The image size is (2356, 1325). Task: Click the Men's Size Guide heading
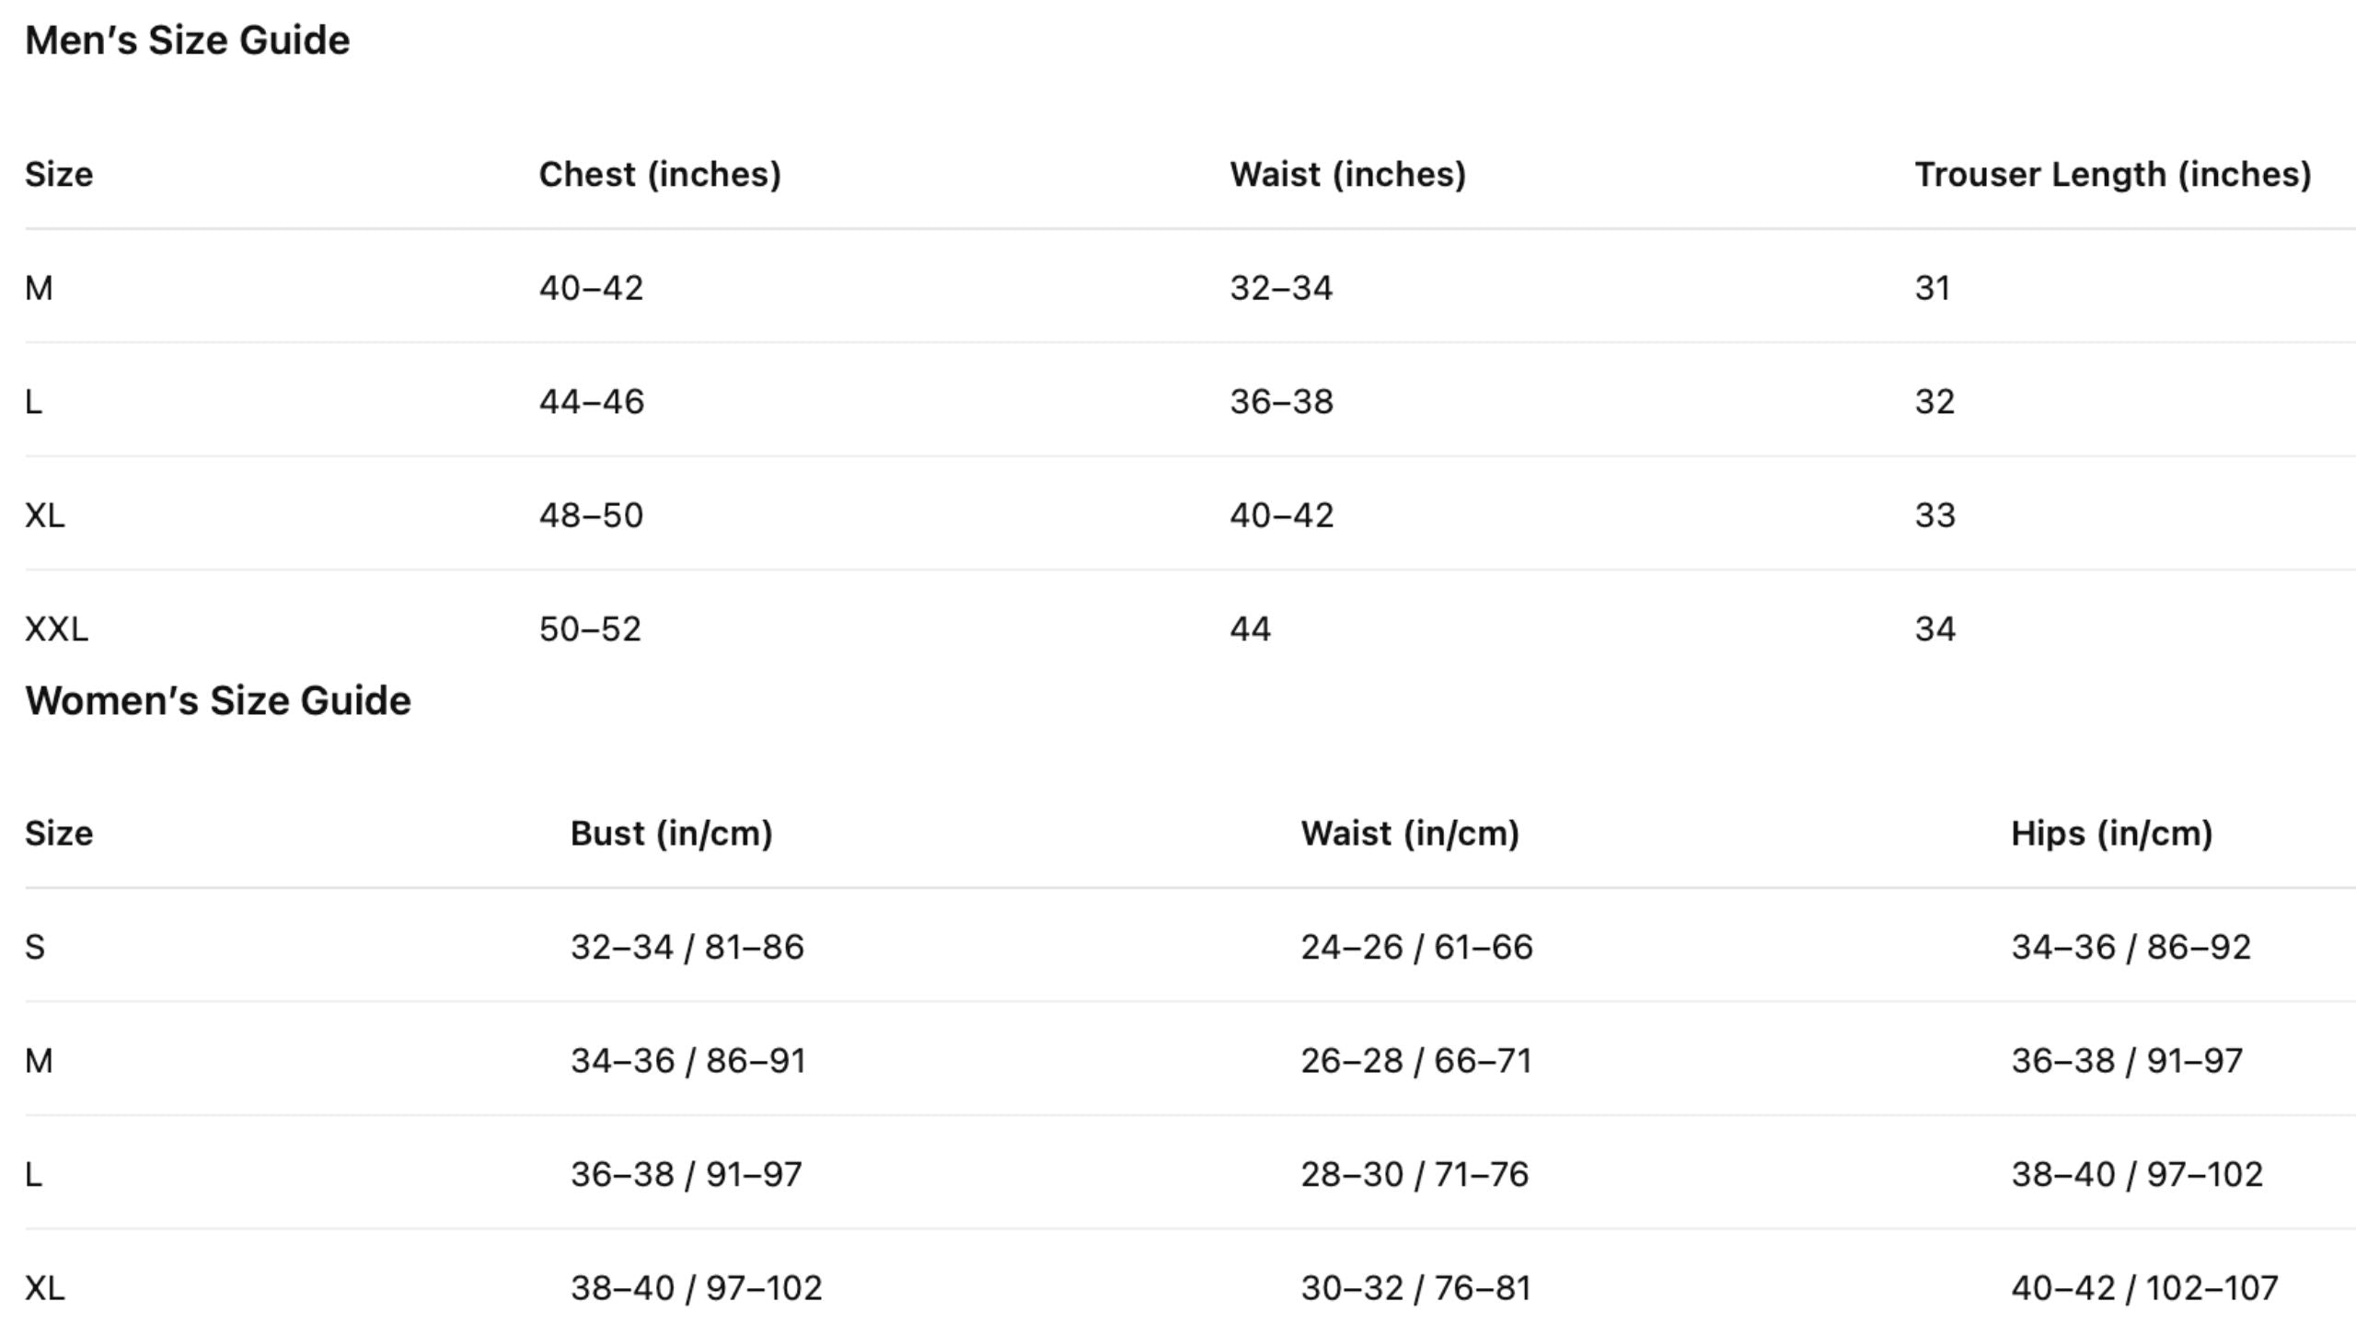(x=187, y=40)
